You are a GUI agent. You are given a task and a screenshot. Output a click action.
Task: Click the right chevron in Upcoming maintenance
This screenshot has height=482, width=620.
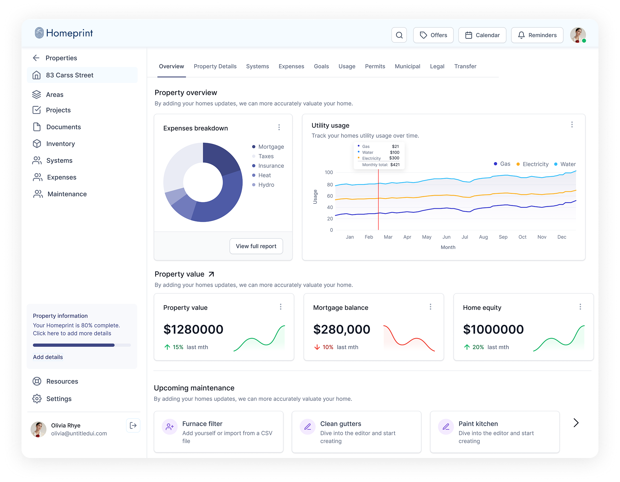point(576,423)
